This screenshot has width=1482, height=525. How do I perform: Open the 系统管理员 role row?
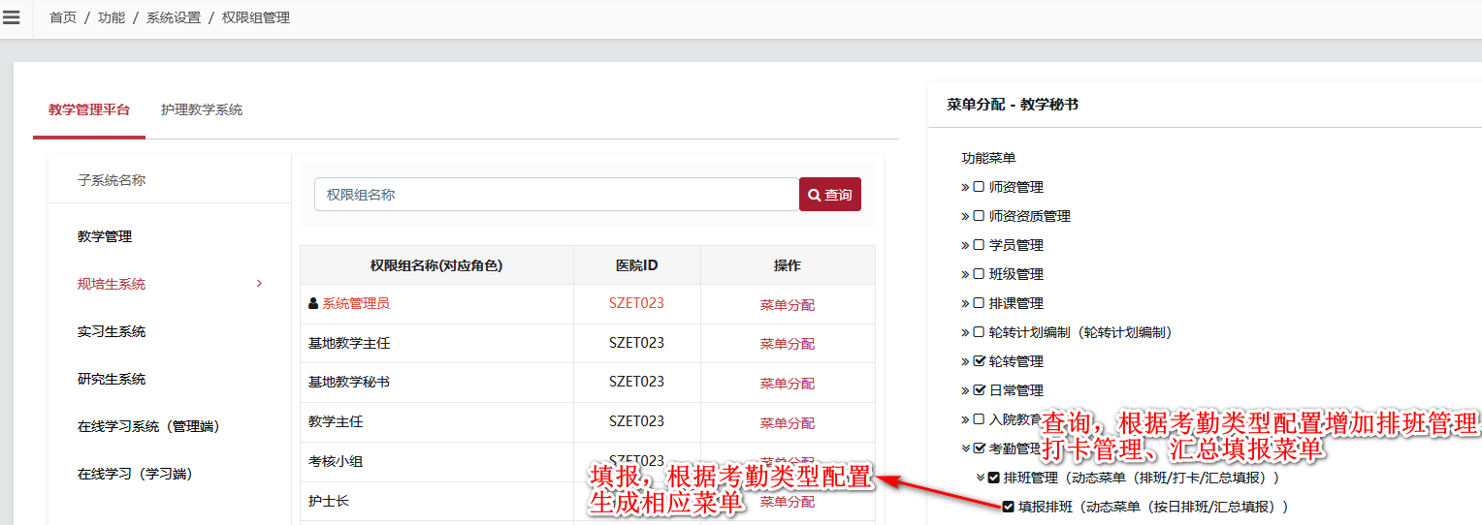356,303
